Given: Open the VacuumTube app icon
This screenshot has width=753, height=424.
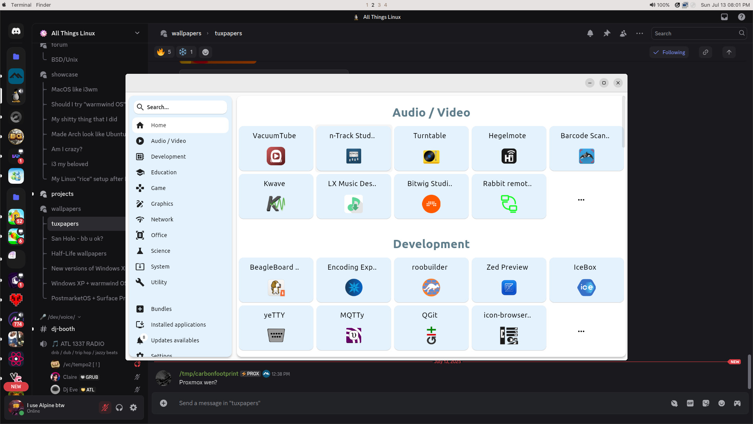Looking at the screenshot, I should (276, 156).
